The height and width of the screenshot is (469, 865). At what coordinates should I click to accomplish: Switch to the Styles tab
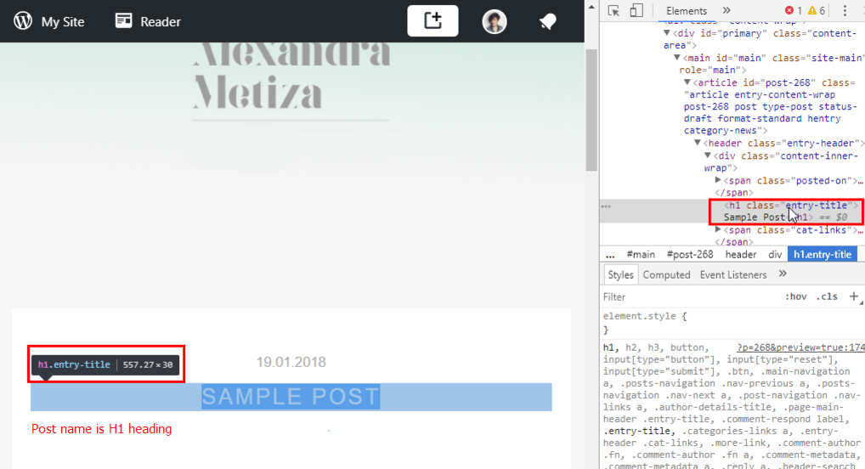[620, 274]
